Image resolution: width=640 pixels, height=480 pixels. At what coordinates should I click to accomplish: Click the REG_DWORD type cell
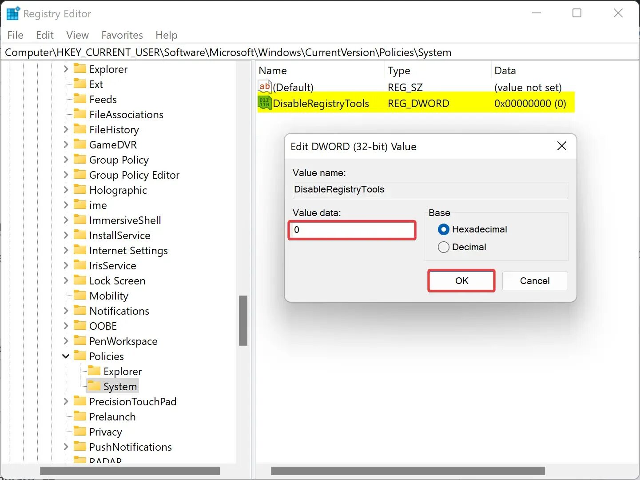418,104
